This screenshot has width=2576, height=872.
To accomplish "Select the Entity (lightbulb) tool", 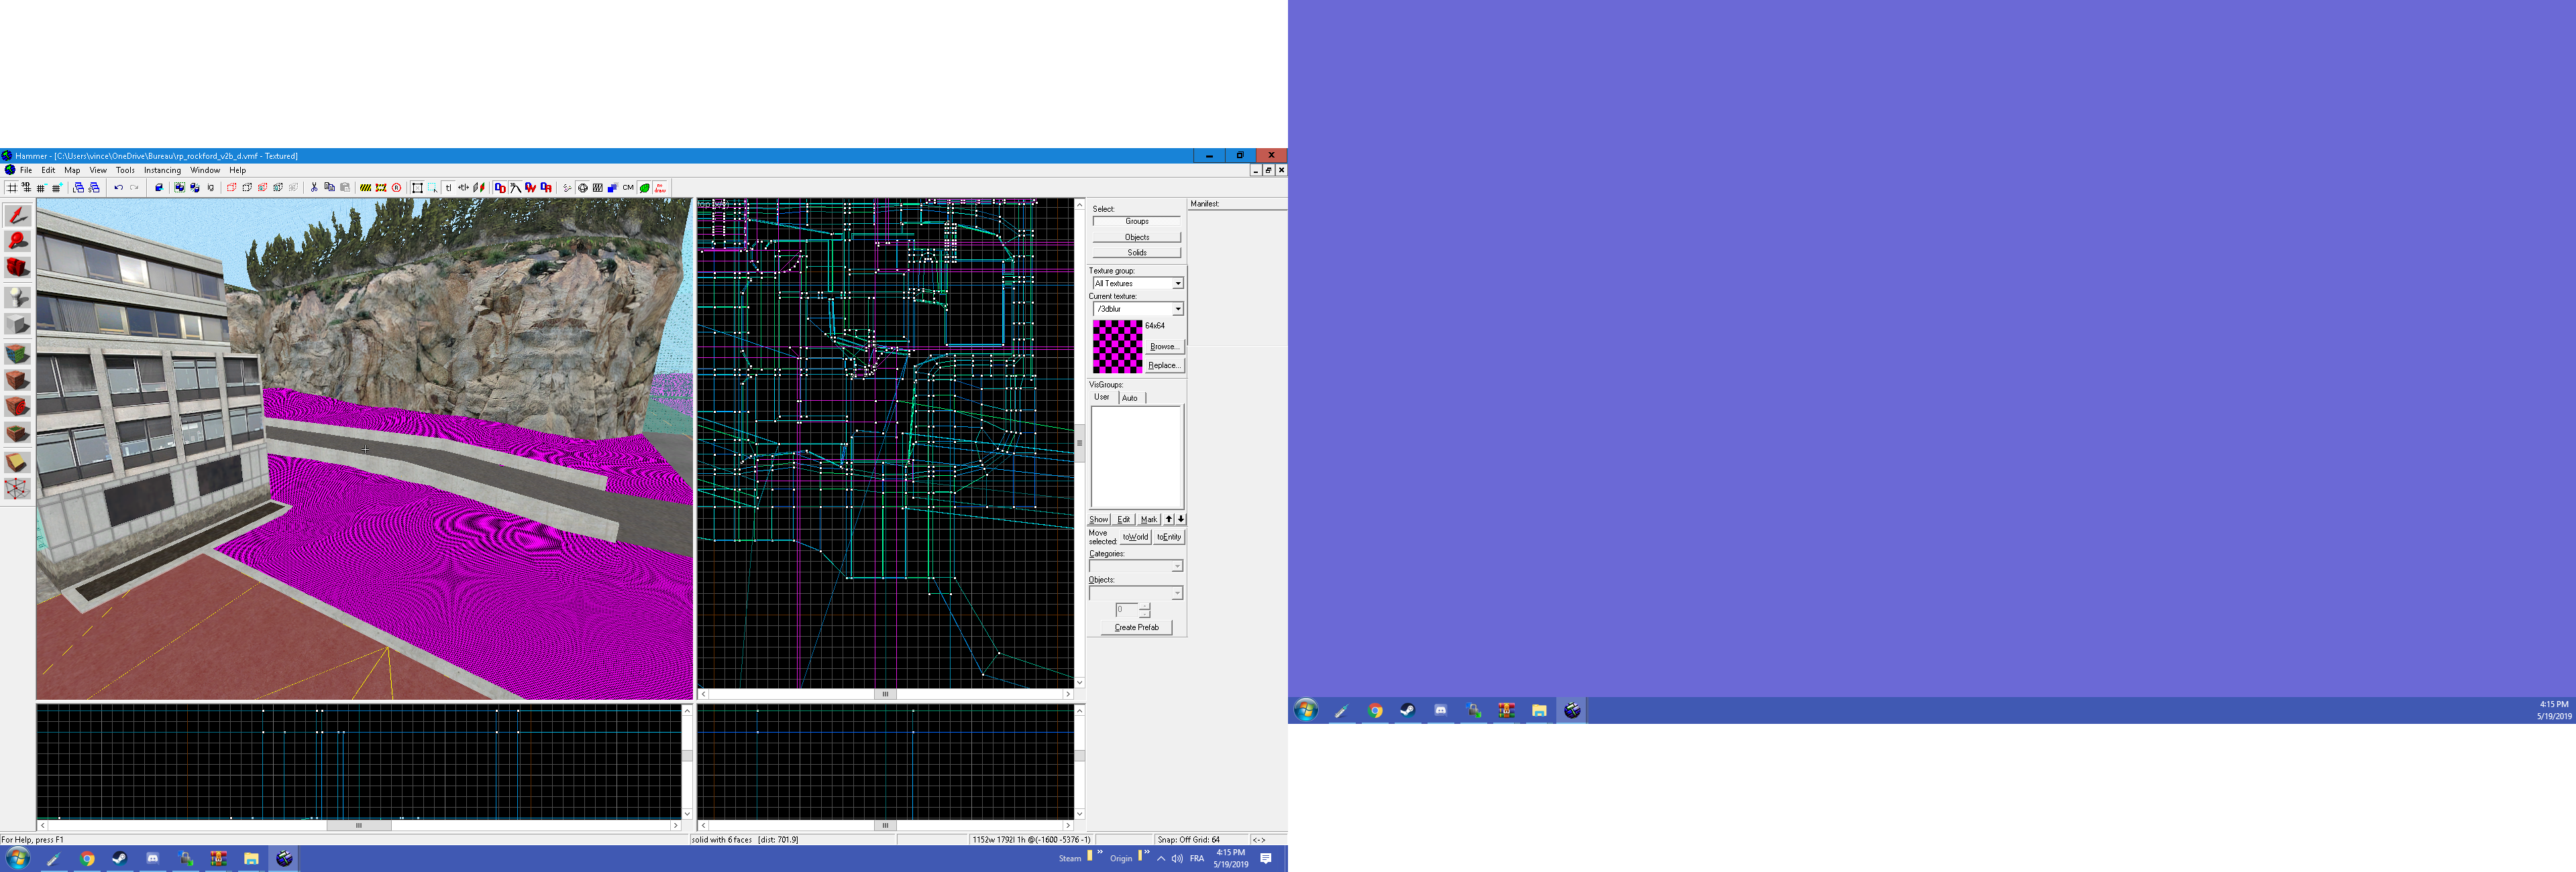I will pyautogui.click(x=18, y=297).
